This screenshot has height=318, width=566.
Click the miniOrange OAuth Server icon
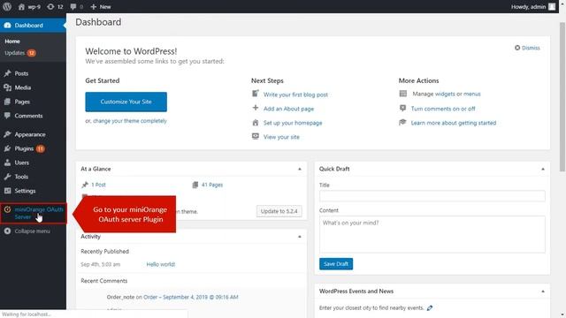[7, 209]
